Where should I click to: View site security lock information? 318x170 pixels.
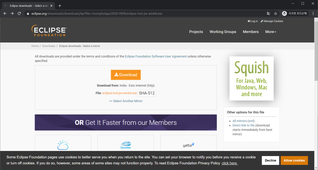[28, 14]
